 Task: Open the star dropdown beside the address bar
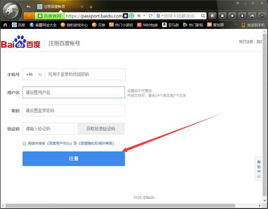pyautogui.click(x=144, y=16)
